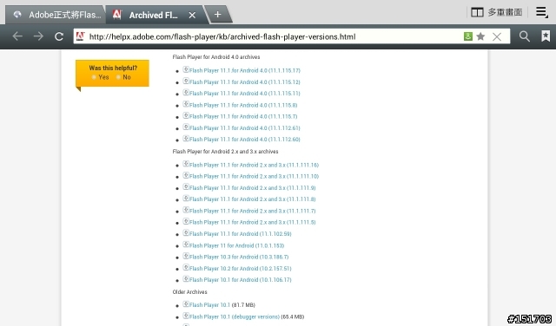Viewport: 556px width, 326px height.
Task: Click download icon beside 11.1.115.11 link
Action: pos(186,93)
